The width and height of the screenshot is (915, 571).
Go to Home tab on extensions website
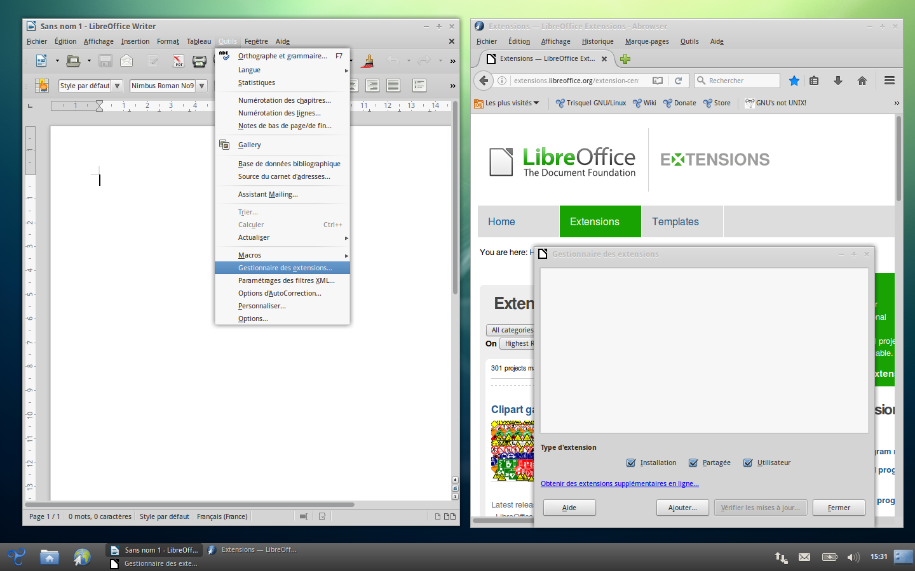(518, 221)
